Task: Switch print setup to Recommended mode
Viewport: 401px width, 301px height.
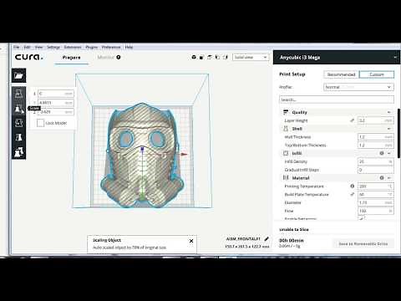Action: pyautogui.click(x=341, y=74)
